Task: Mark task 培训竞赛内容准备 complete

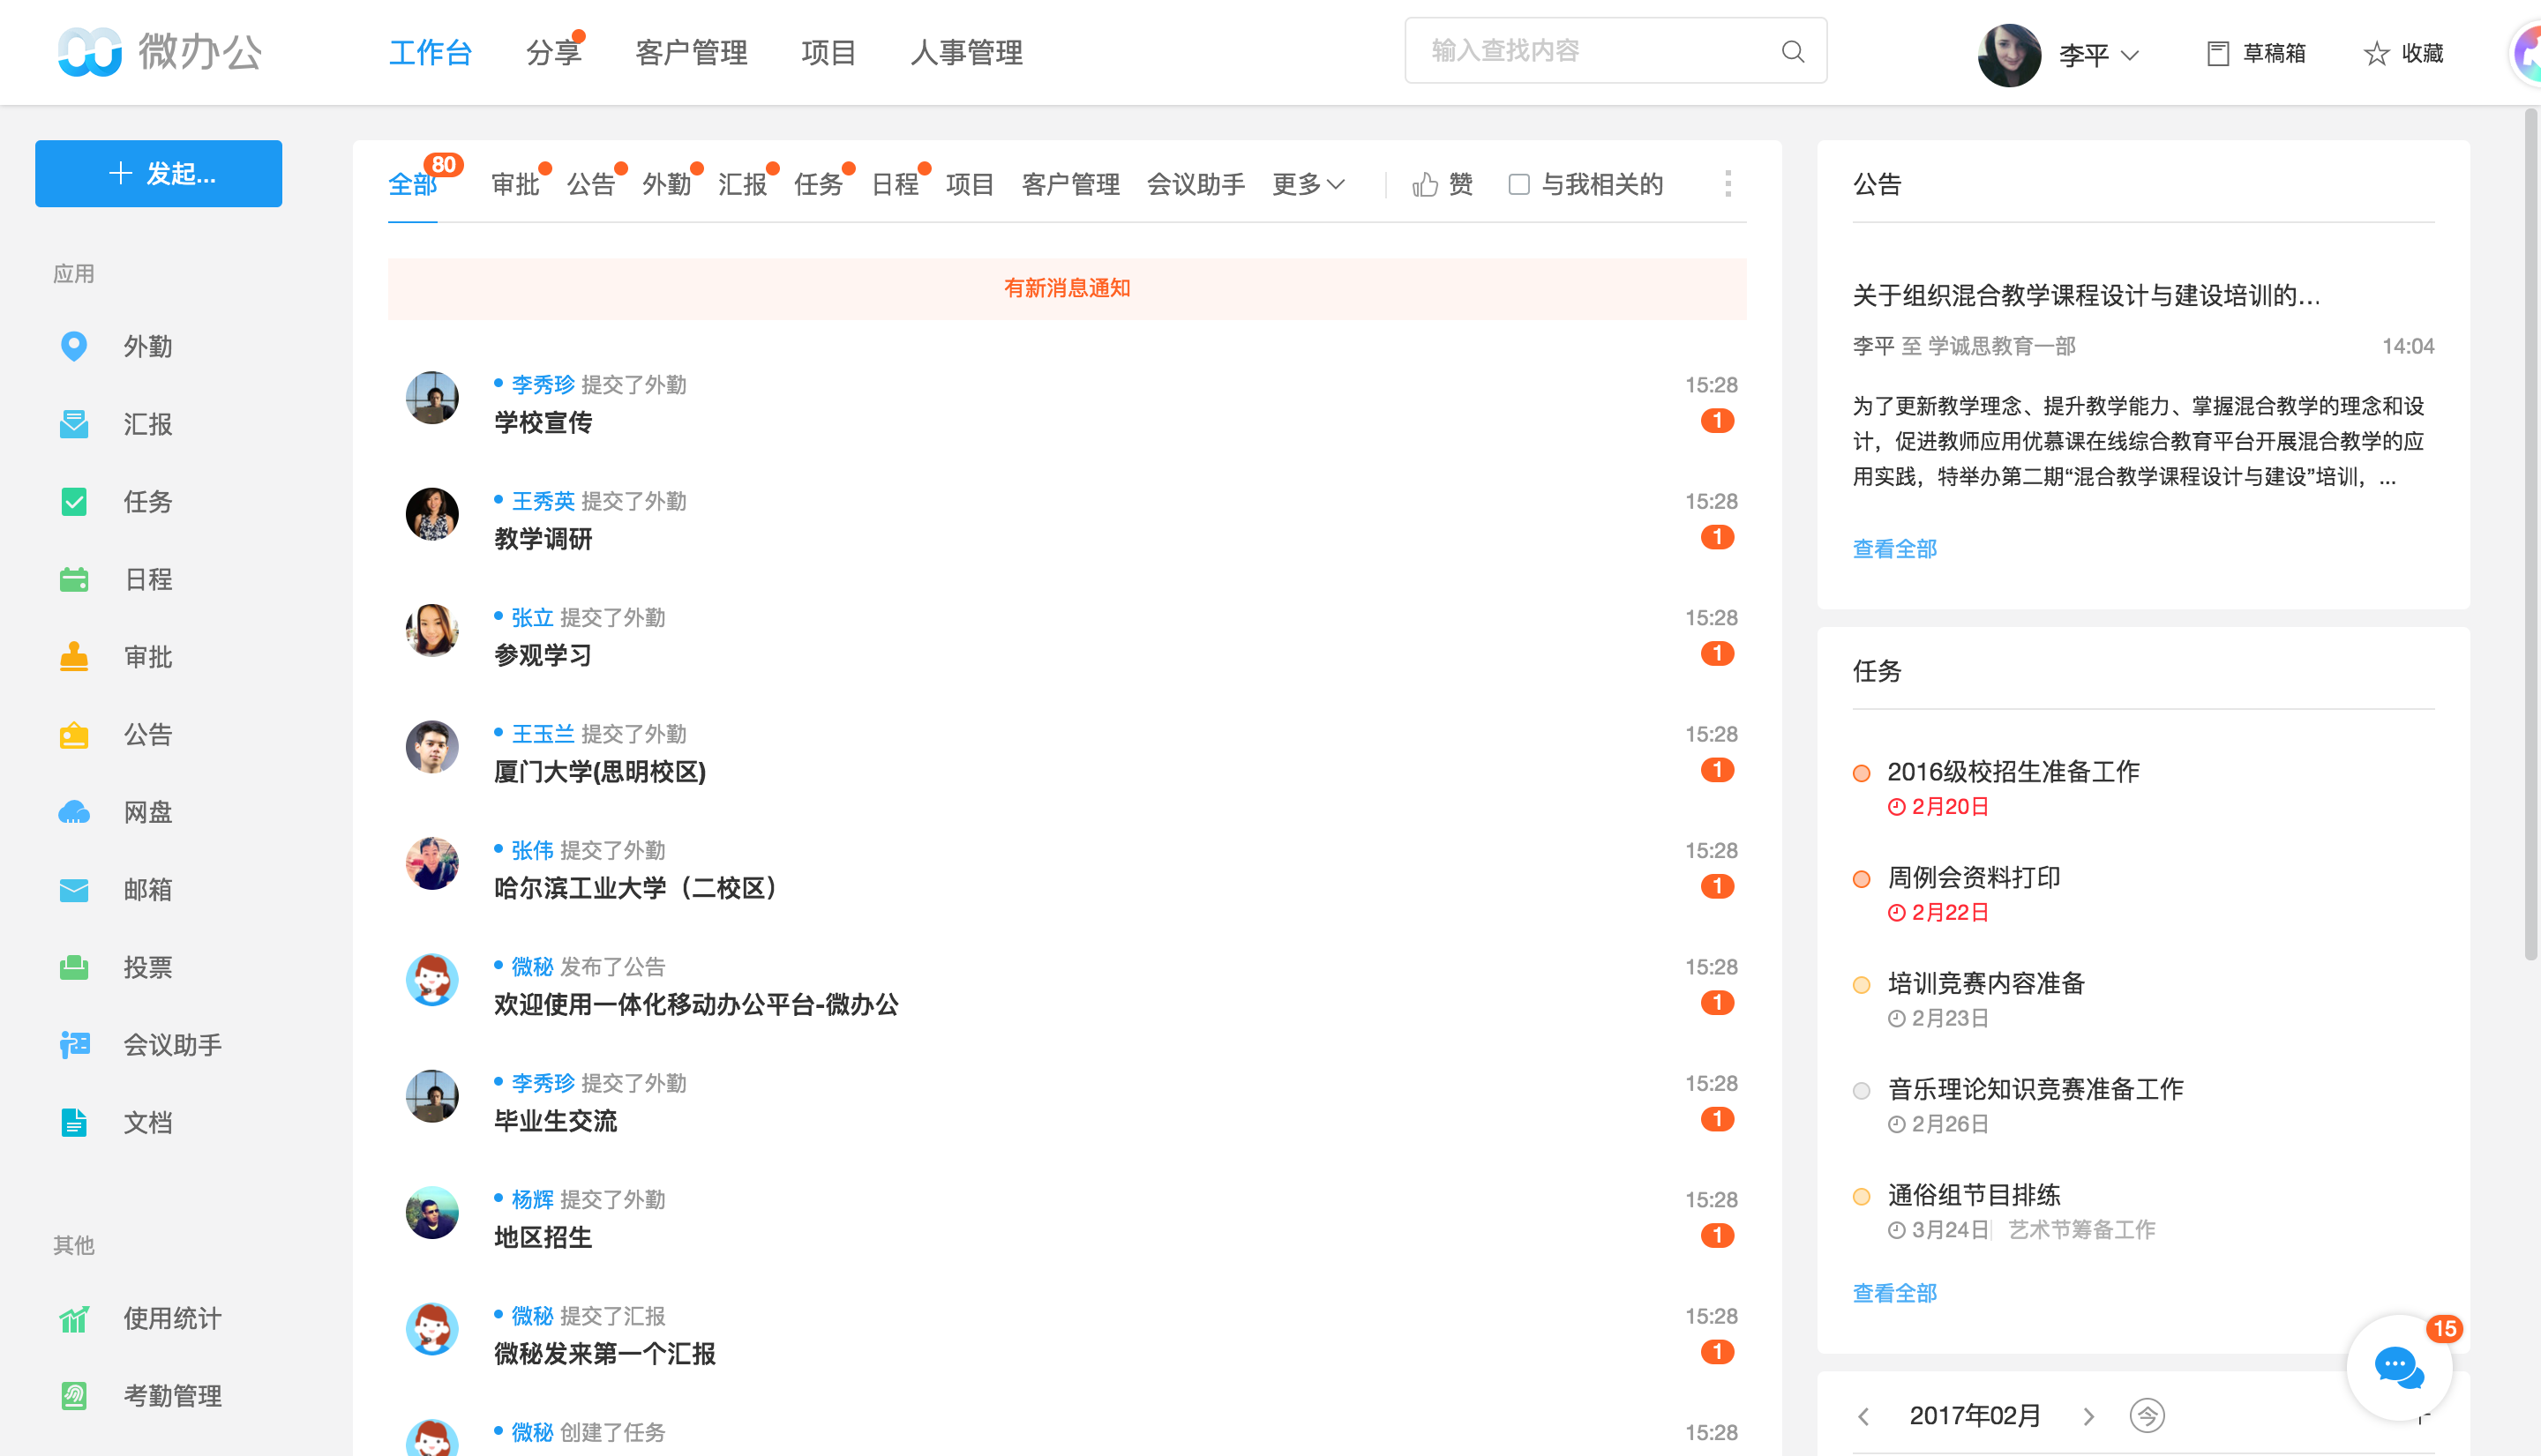Action: (1861, 985)
